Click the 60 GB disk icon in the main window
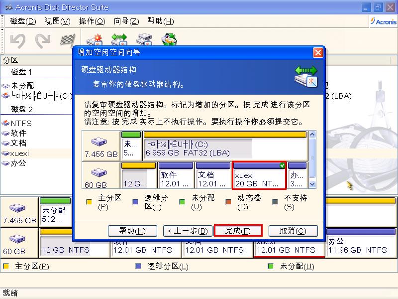 pos(17,239)
